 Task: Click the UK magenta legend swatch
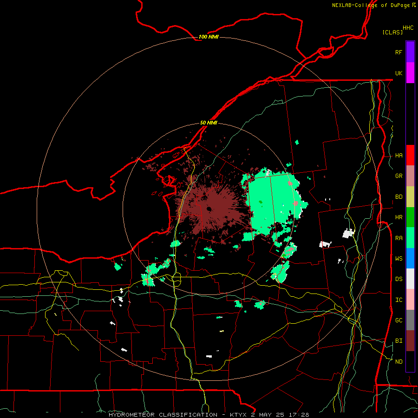point(410,73)
